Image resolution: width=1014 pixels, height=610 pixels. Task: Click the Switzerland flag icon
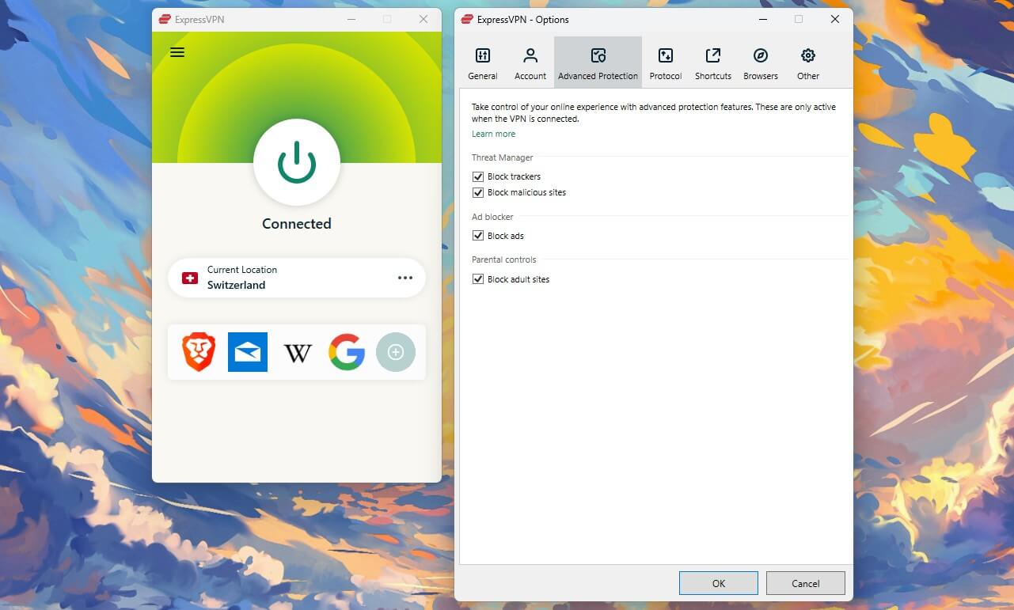(x=190, y=278)
